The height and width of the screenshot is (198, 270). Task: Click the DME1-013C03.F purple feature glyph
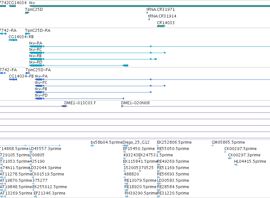coord(64,106)
